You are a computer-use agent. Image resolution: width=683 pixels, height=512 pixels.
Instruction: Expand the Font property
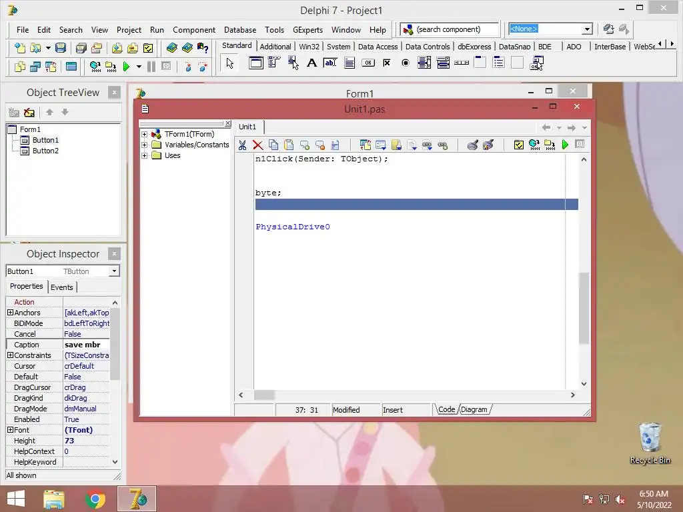point(10,430)
